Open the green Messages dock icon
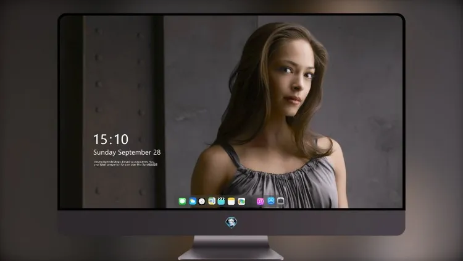Screen dimensions: 463x261 click(x=182, y=201)
